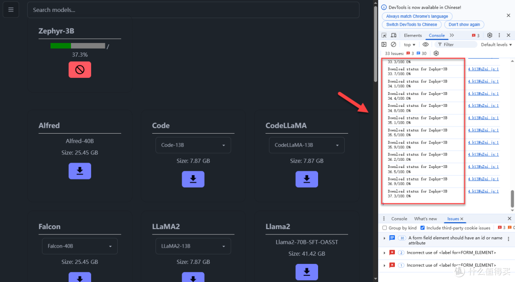Screen dimensions: 515x282
Task: Click the inspect element picker icon
Action: 384,35
